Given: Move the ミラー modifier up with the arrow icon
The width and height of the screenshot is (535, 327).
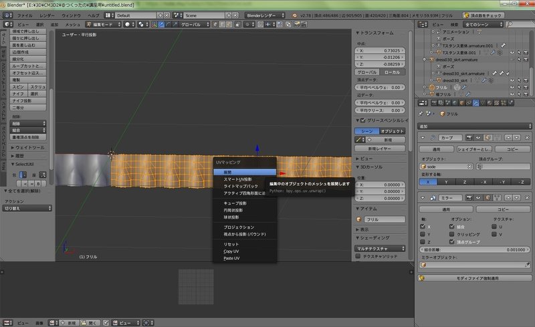Looking at the screenshot, I should pos(508,198).
